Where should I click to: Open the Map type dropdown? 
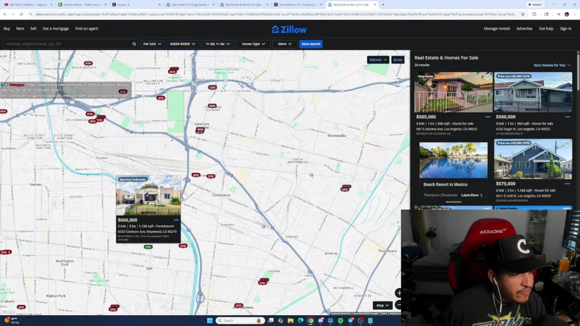(382, 305)
